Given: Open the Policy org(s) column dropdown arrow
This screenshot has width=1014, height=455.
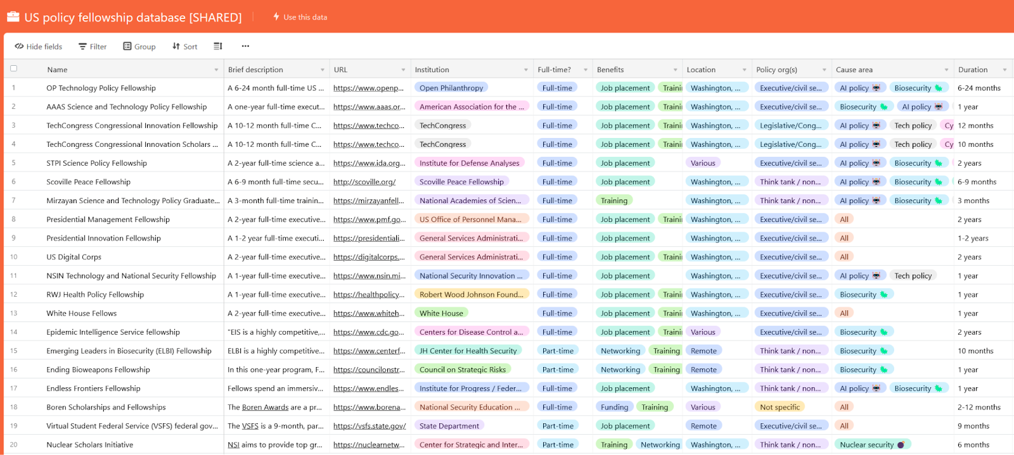Looking at the screenshot, I should point(825,70).
